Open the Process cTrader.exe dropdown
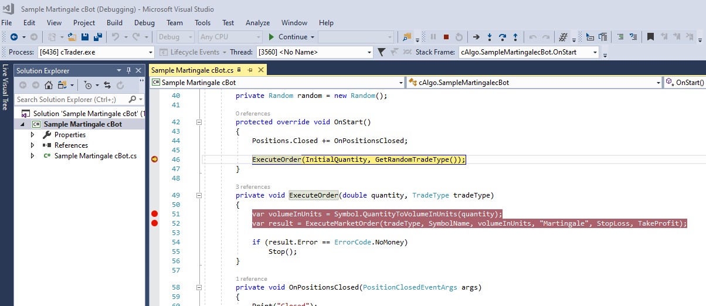This screenshot has height=306, width=706. [x=151, y=52]
